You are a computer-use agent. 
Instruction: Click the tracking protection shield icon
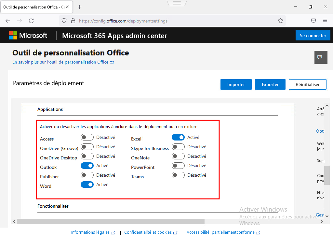[x=64, y=21]
